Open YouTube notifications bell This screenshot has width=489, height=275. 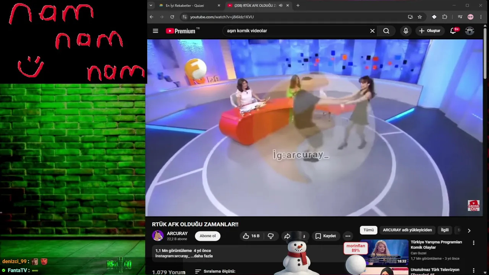tap(453, 31)
